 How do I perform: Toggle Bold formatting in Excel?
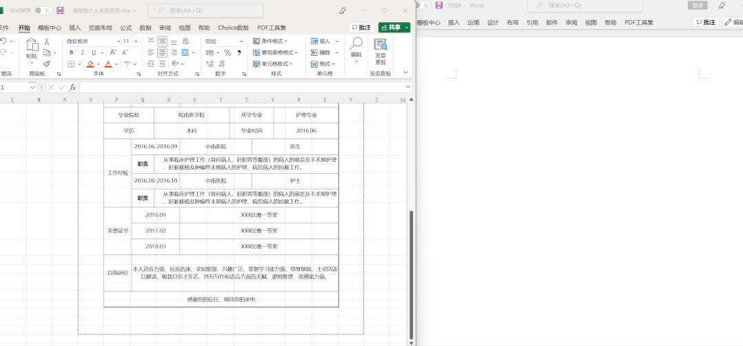[71, 52]
